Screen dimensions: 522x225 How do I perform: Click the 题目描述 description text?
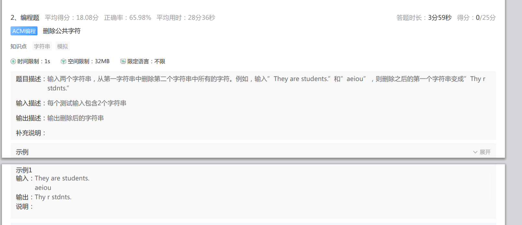[x=266, y=84]
